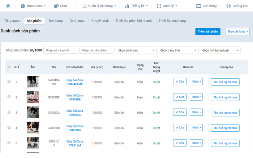Screen dimensions: 253x158
Task: Open the Thao tác khác dropdown
Action: click(x=237, y=32)
